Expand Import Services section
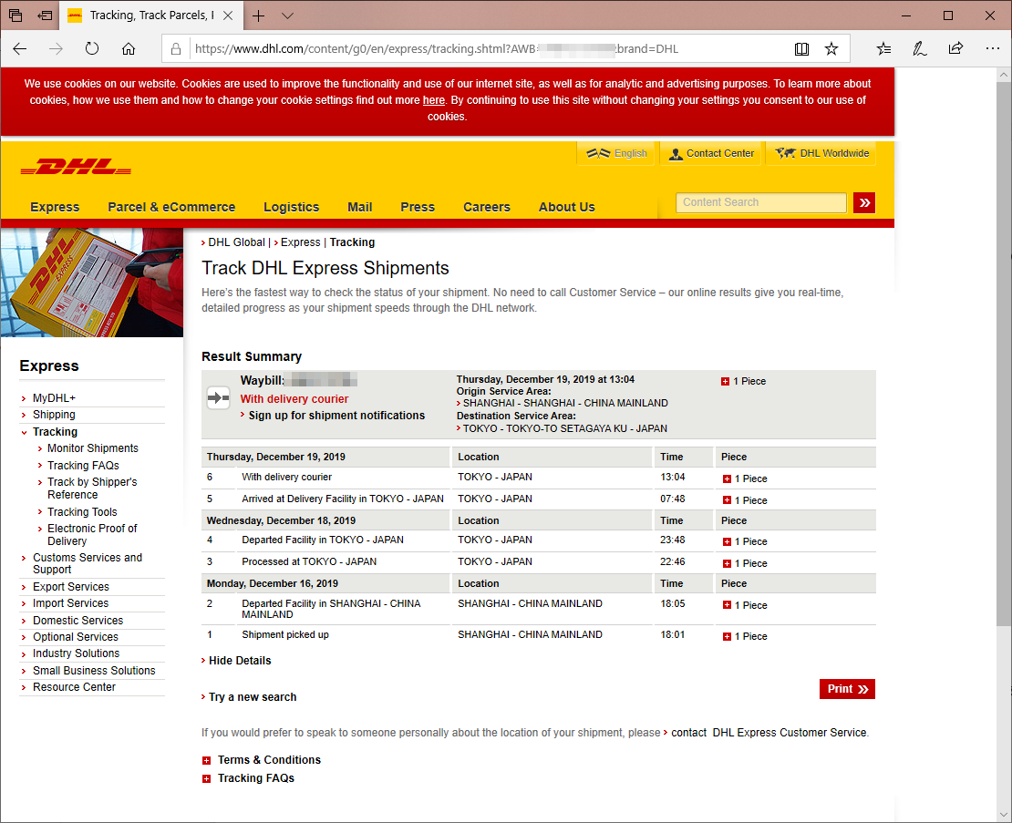This screenshot has height=823, width=1012. pos(71,603)
